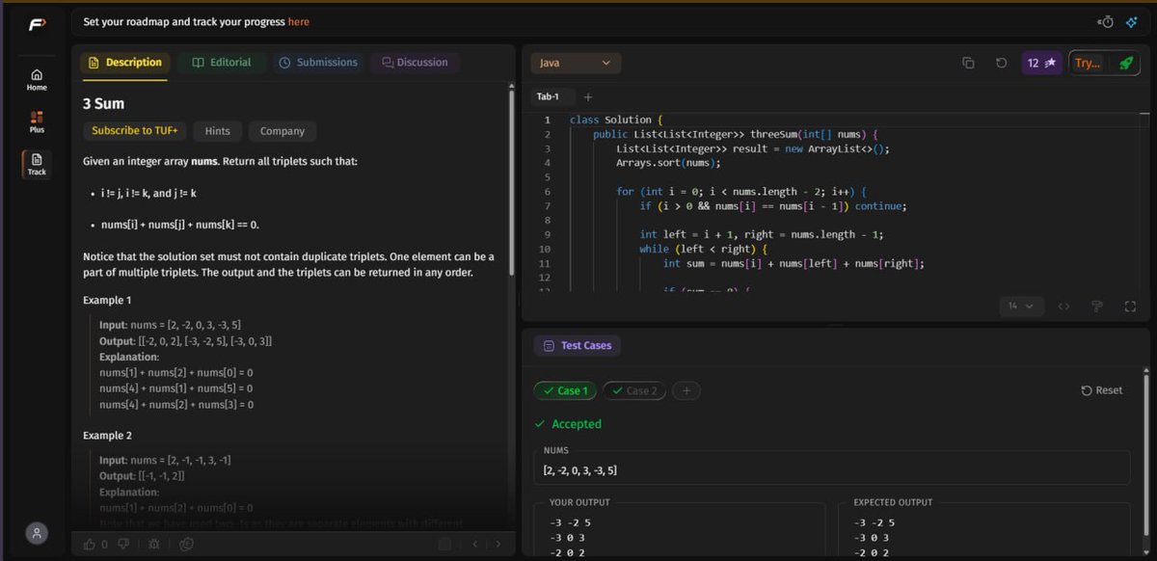
Task: Click the '3 Sum' problem title
Action: (103, 103)
